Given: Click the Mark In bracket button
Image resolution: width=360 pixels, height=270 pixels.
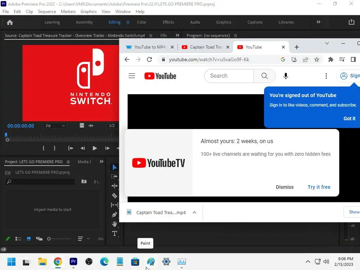Looking at the screenshot, I should [43, 148].
